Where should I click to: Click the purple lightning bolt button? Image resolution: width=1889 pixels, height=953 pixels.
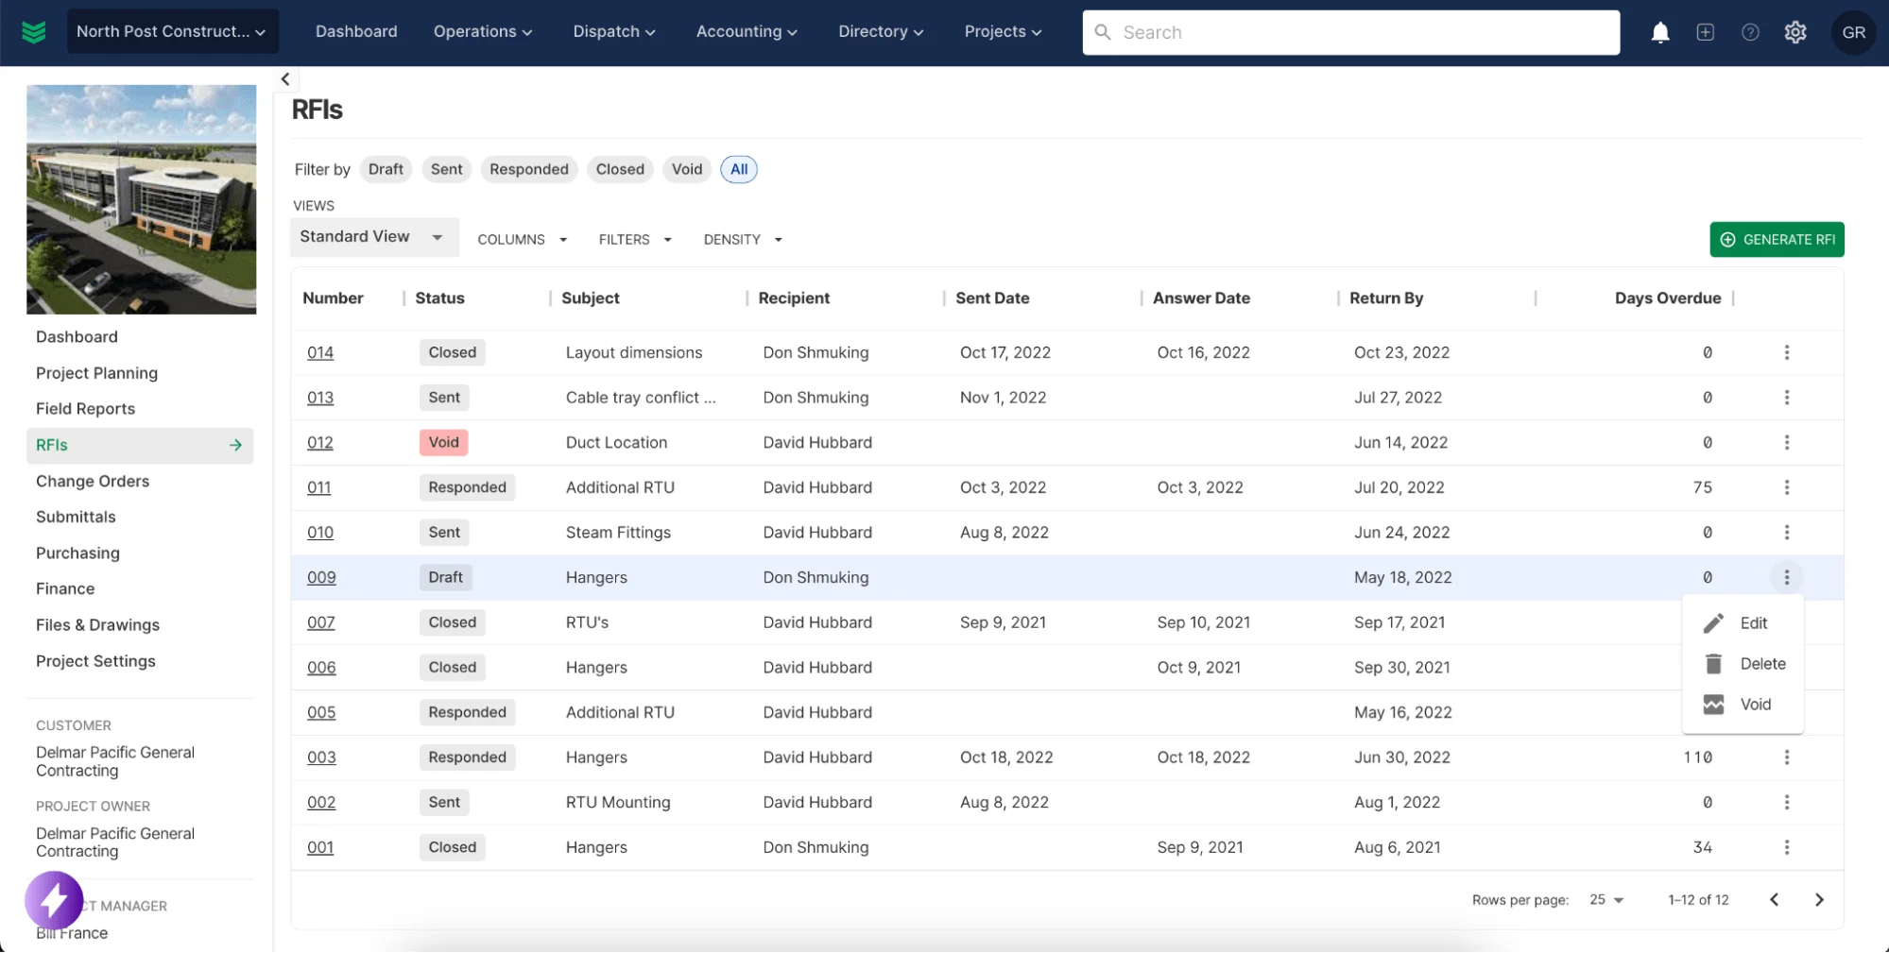tap(54, 900)
